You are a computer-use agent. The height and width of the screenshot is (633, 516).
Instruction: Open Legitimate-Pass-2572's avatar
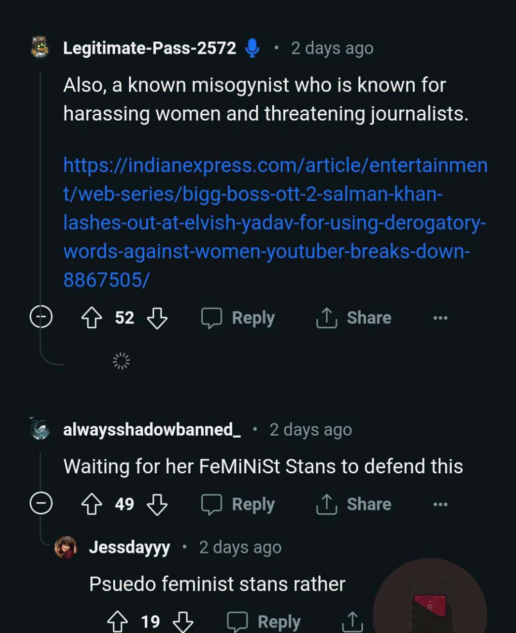click(41, 47)
